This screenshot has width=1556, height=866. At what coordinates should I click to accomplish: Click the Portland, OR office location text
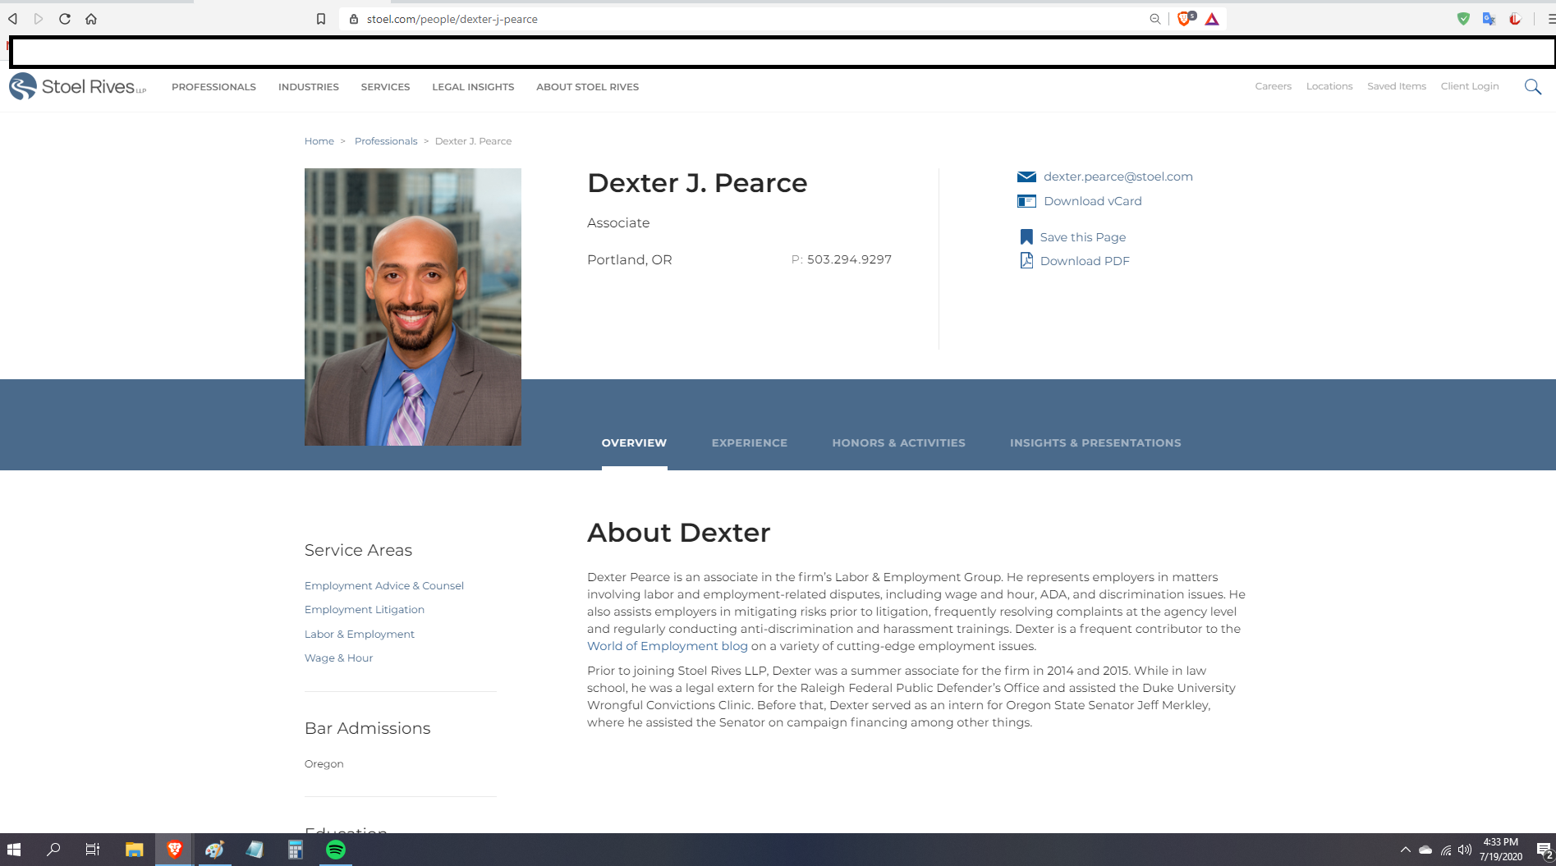click(x=629, y=259)
